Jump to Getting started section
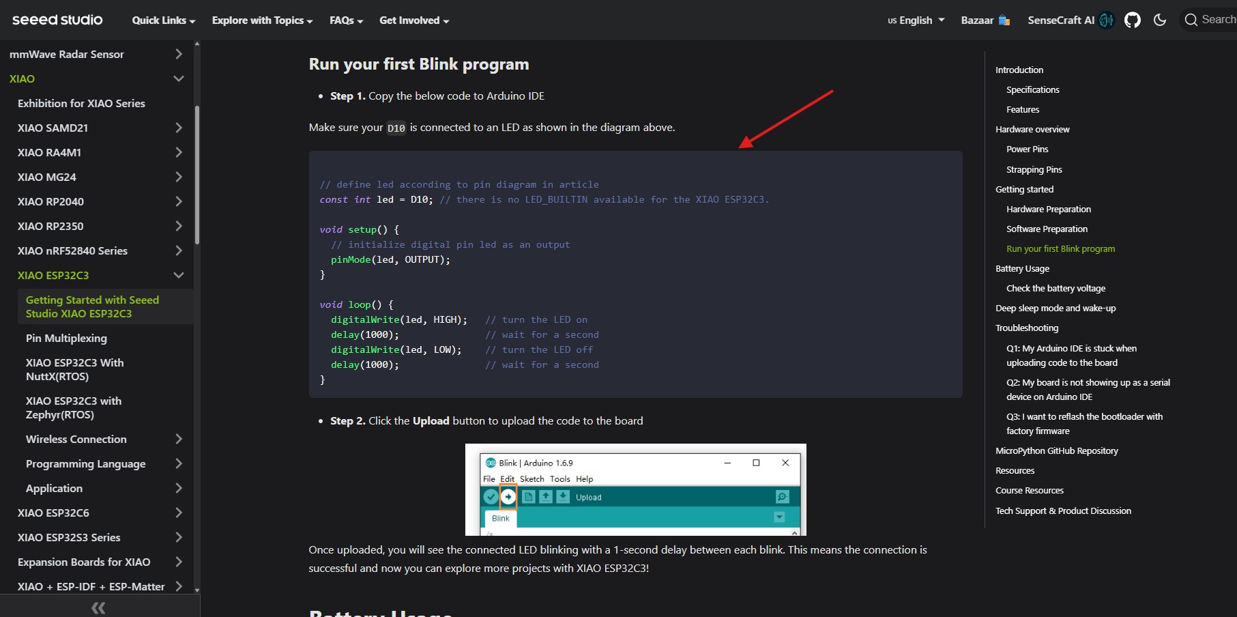The image size is (1237, 617). click(1024, 189)
